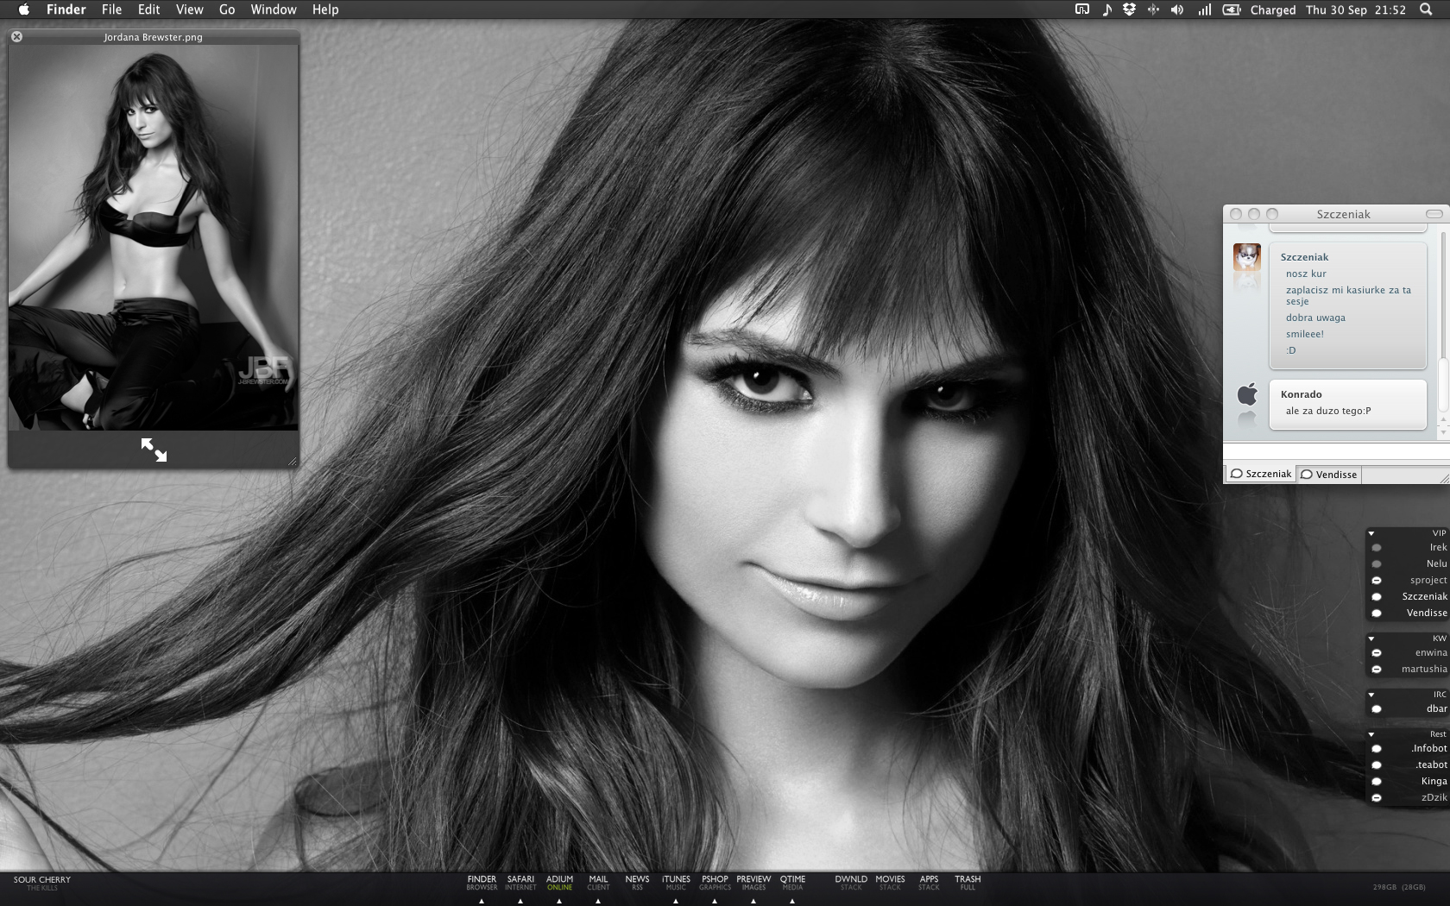Select contact dbar in contact list
Viewport: 1450px width, 906px height.
pos(1408,708)
